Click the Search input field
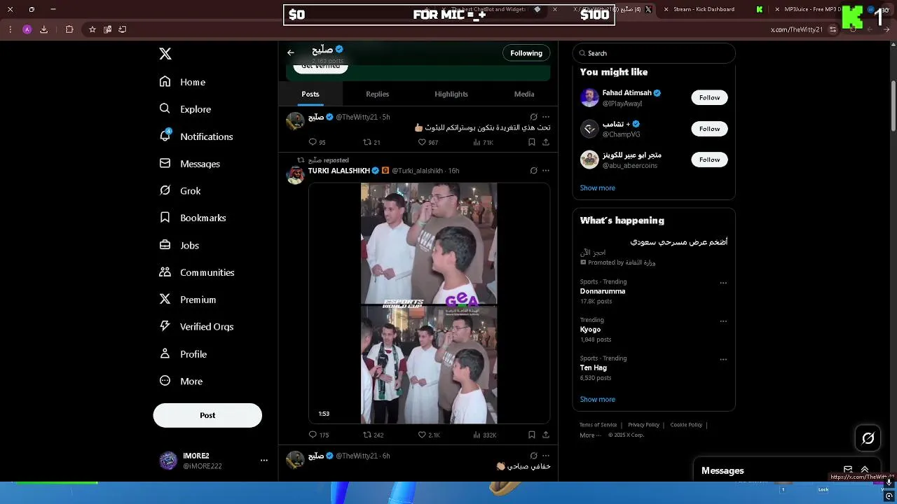This screenshot has height=504, width=897. [x=654, y=53]
